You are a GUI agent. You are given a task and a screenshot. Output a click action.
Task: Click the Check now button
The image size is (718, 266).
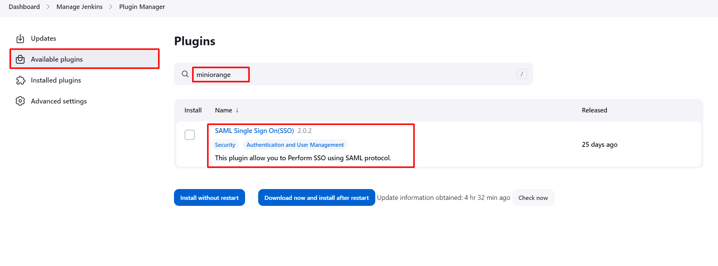(x=533, y=198)
